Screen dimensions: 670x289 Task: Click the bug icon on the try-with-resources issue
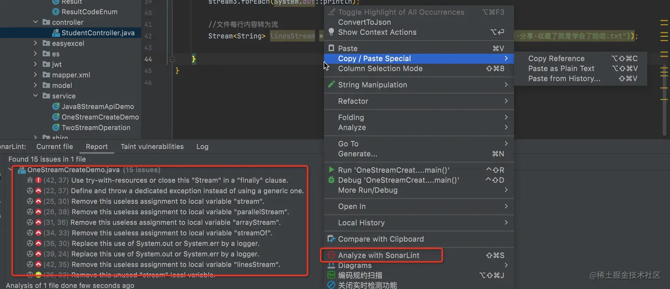coord(30,180)
